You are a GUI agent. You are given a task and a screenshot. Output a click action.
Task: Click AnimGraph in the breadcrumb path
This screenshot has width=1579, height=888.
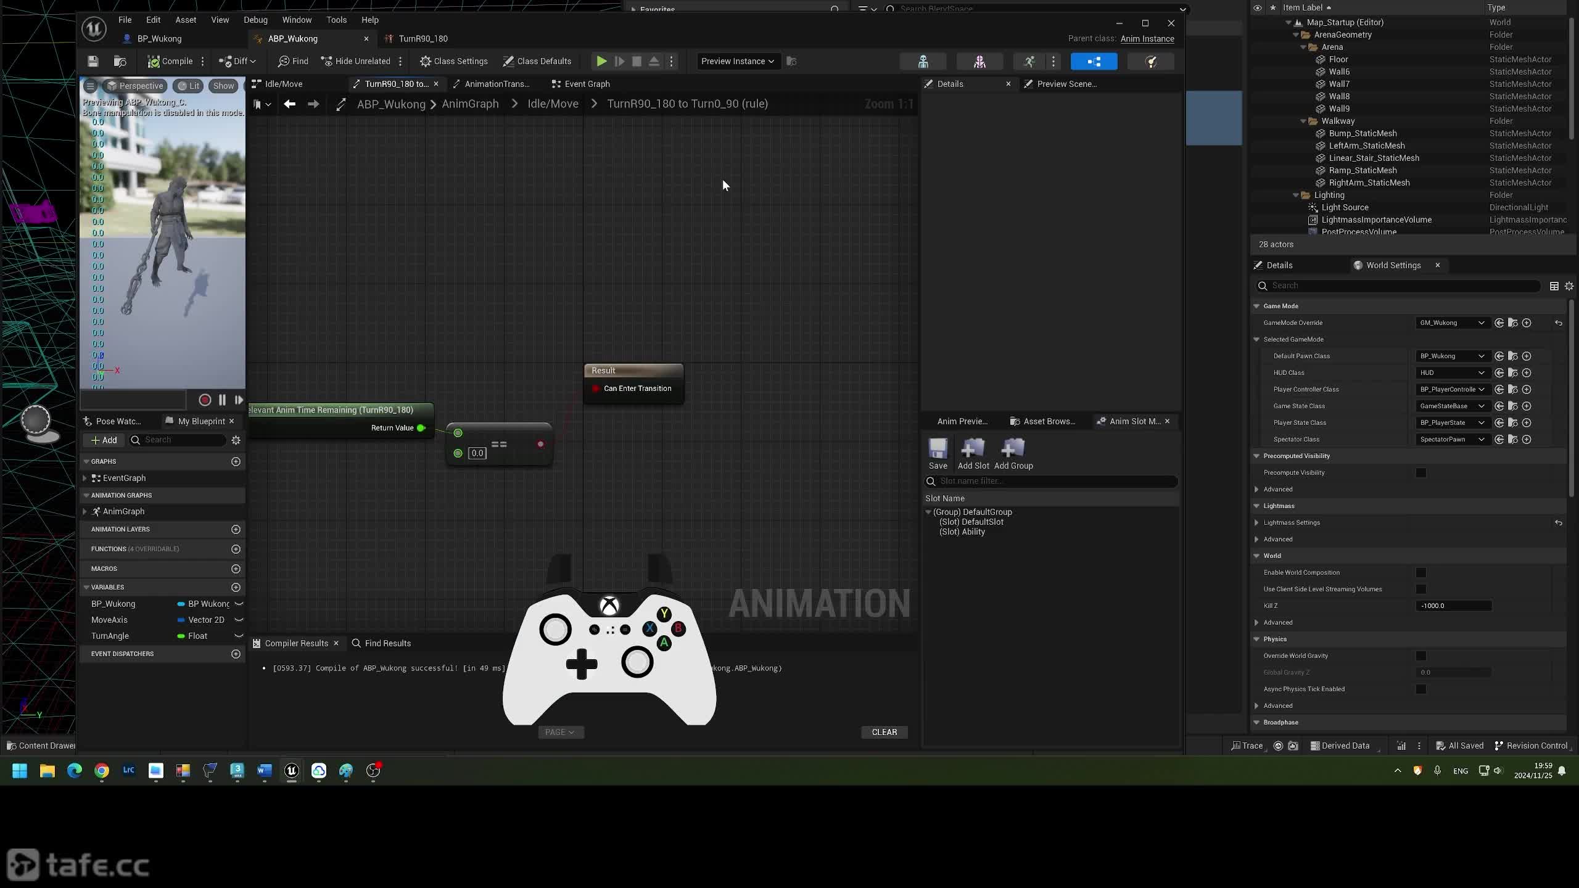pyautogui.click(x=470, y=104)
